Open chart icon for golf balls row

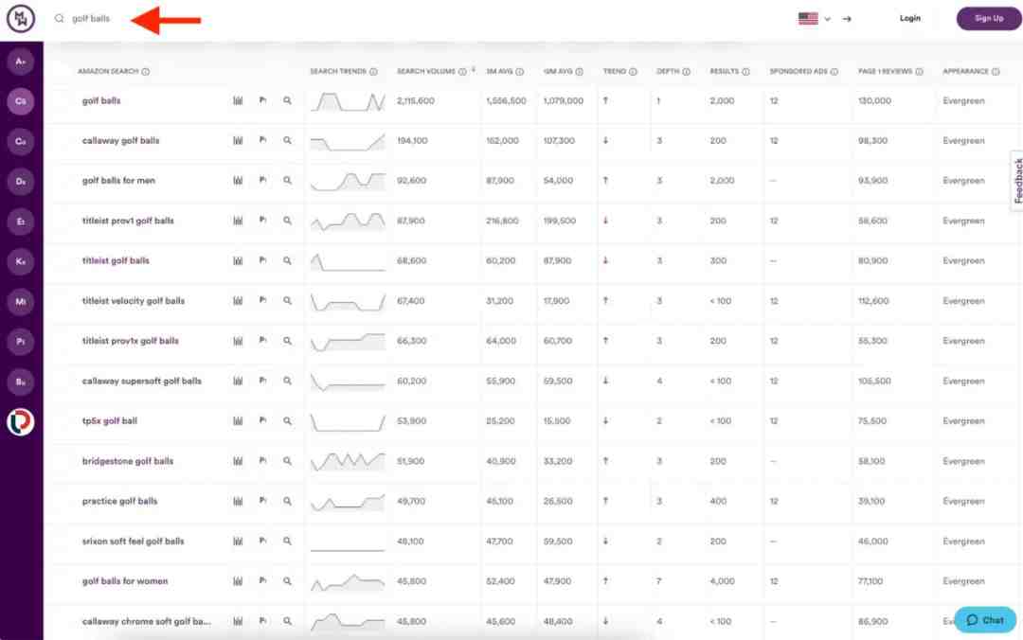coord(238,101)
